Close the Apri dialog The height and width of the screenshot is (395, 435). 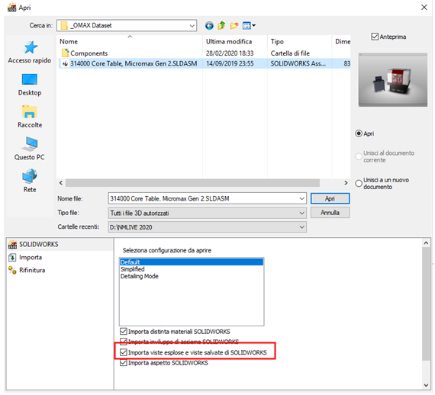point(424,8)
